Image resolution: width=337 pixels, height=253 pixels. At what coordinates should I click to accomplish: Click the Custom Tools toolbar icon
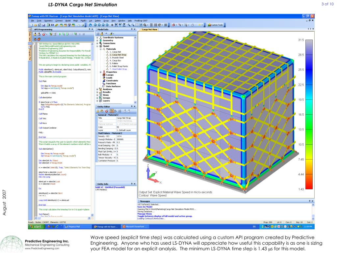pos(215,25)
